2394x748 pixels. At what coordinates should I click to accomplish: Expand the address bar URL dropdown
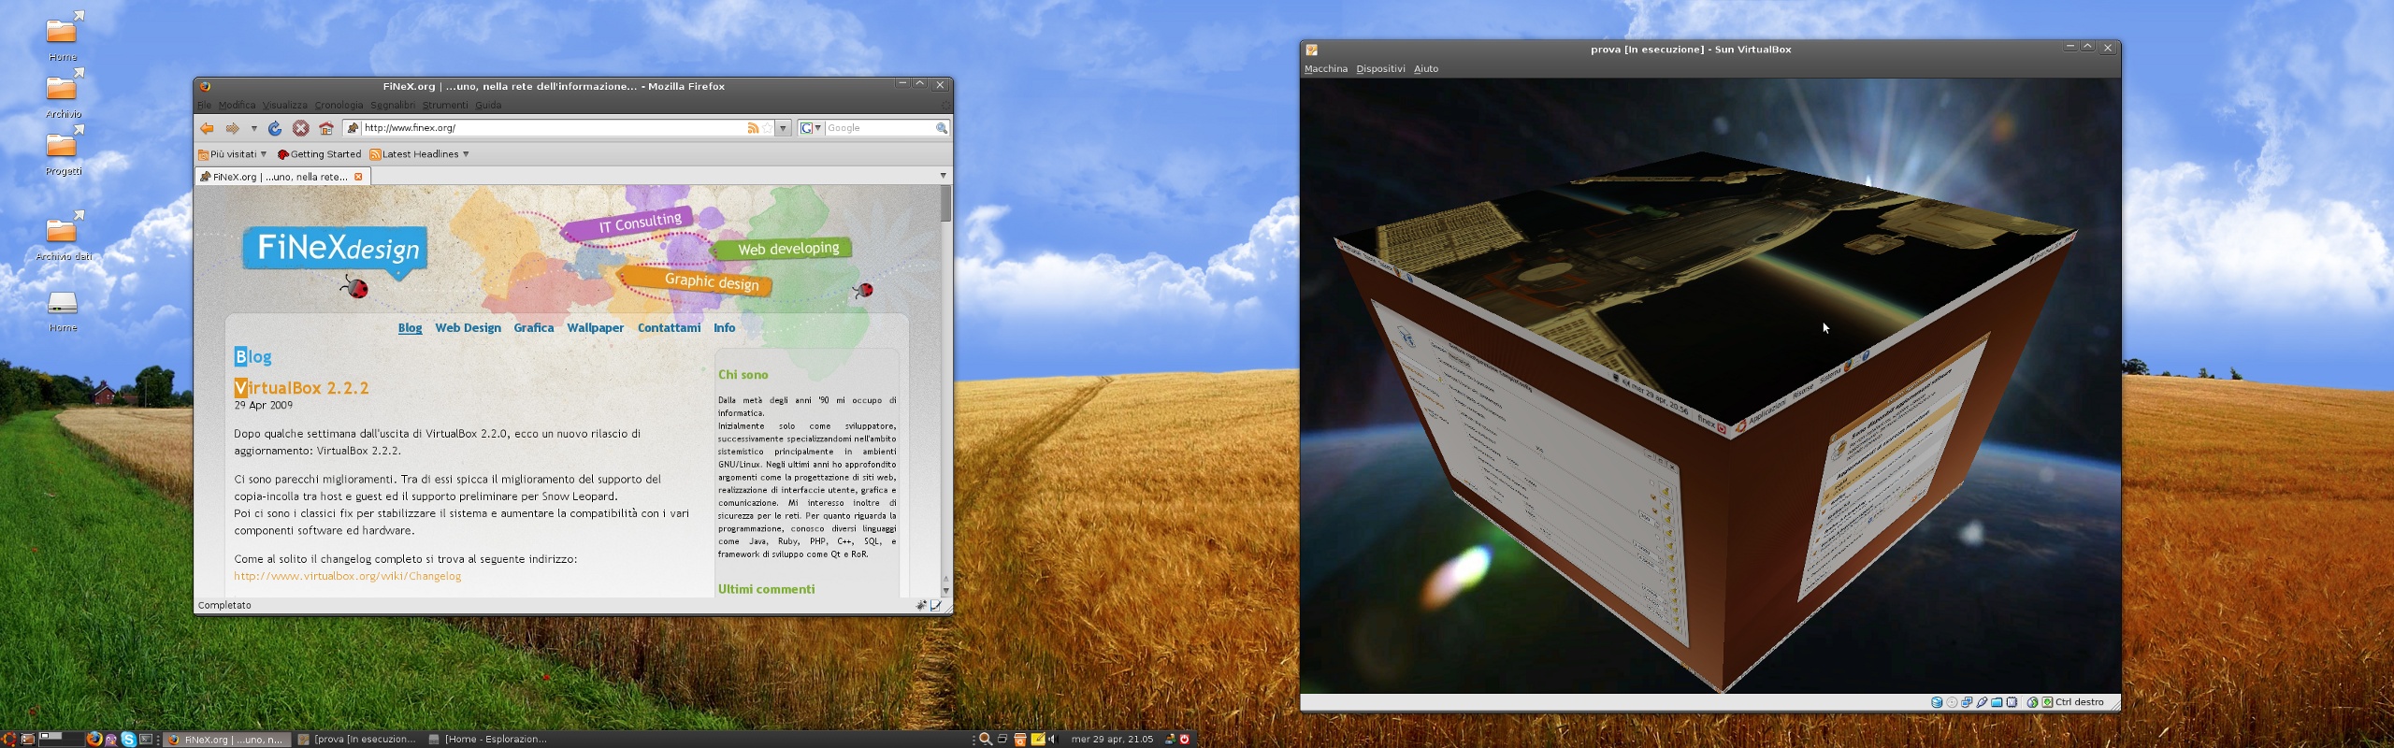pyautogui.click(x=784, y=128)
